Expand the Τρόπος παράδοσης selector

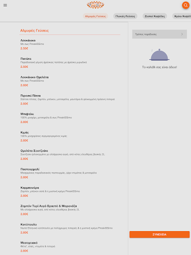pos(160,34)
